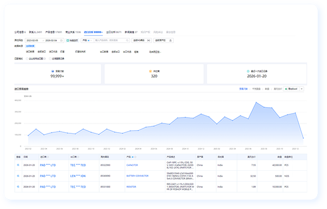Open the product type dropdown before the search box
The height and width of the screenshot is (209, 327).
click(87, 40)
